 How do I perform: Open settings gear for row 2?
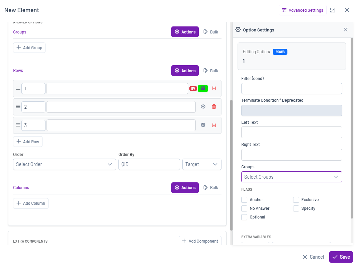203,106
